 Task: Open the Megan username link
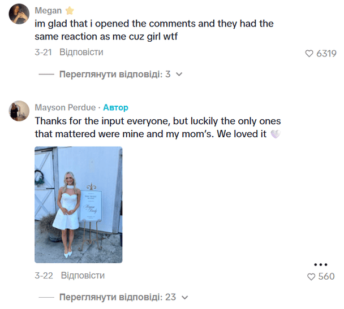tap(48, 11)
